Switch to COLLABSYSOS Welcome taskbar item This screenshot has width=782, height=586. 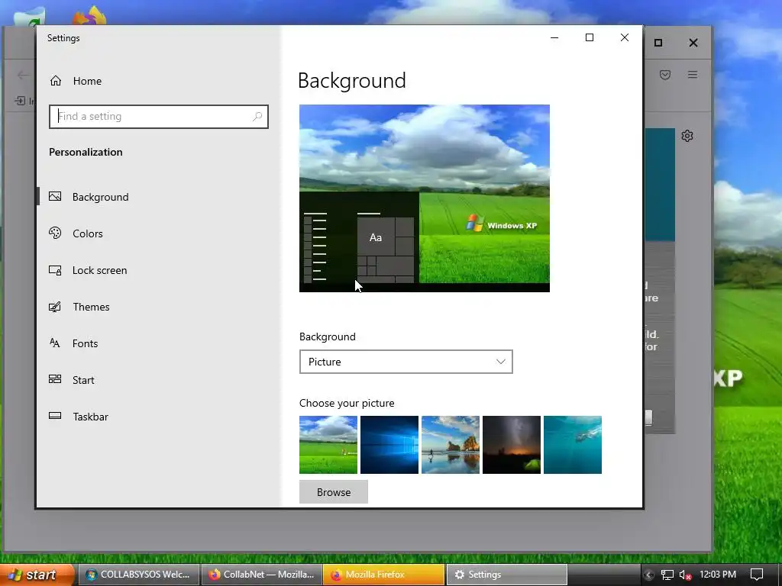(x=138, y=575)
